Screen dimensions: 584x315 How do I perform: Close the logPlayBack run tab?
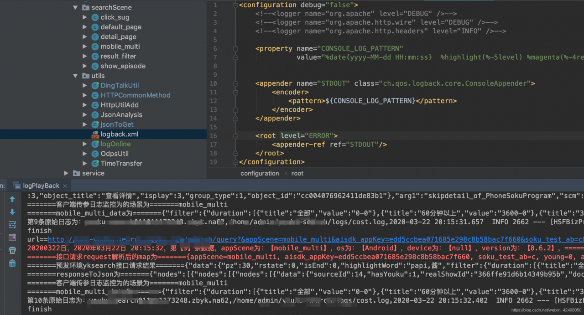coord(65,186)
